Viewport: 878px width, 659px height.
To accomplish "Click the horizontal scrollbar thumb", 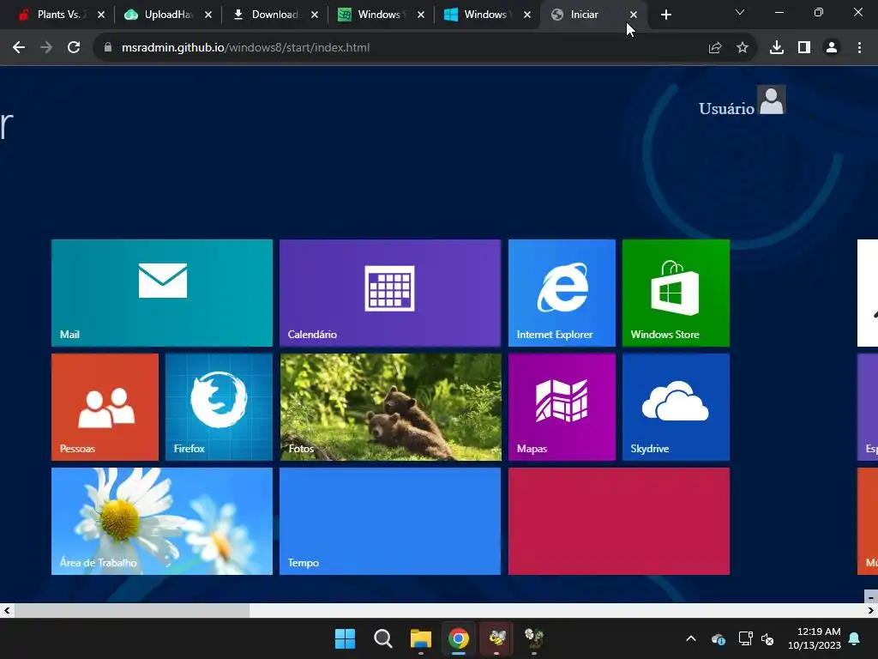I will pyautogui.click(x=131, y=611).
